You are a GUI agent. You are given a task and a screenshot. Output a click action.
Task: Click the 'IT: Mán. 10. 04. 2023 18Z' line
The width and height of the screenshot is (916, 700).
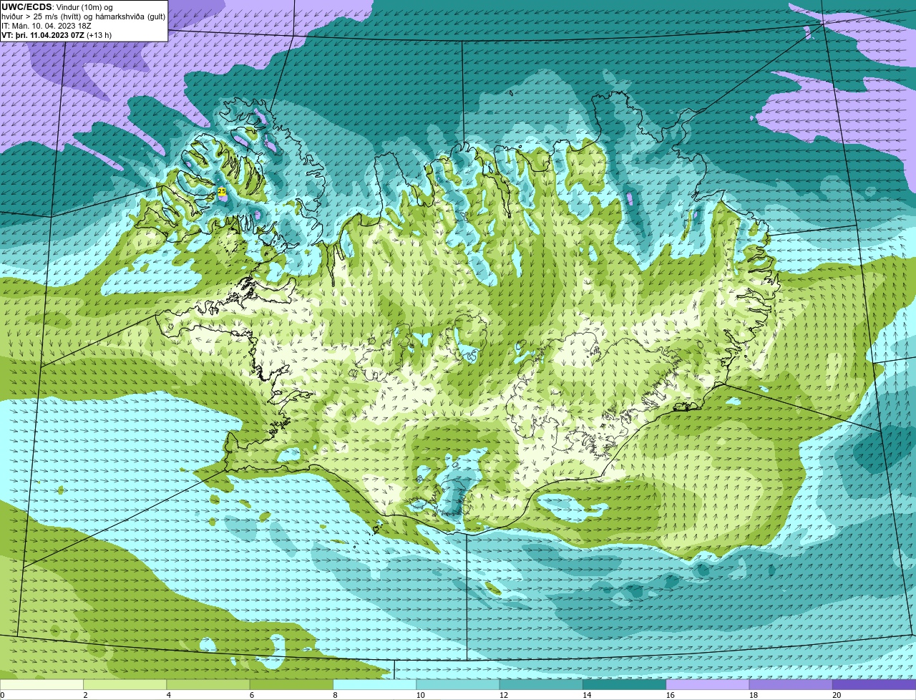(x=46, y=26)
